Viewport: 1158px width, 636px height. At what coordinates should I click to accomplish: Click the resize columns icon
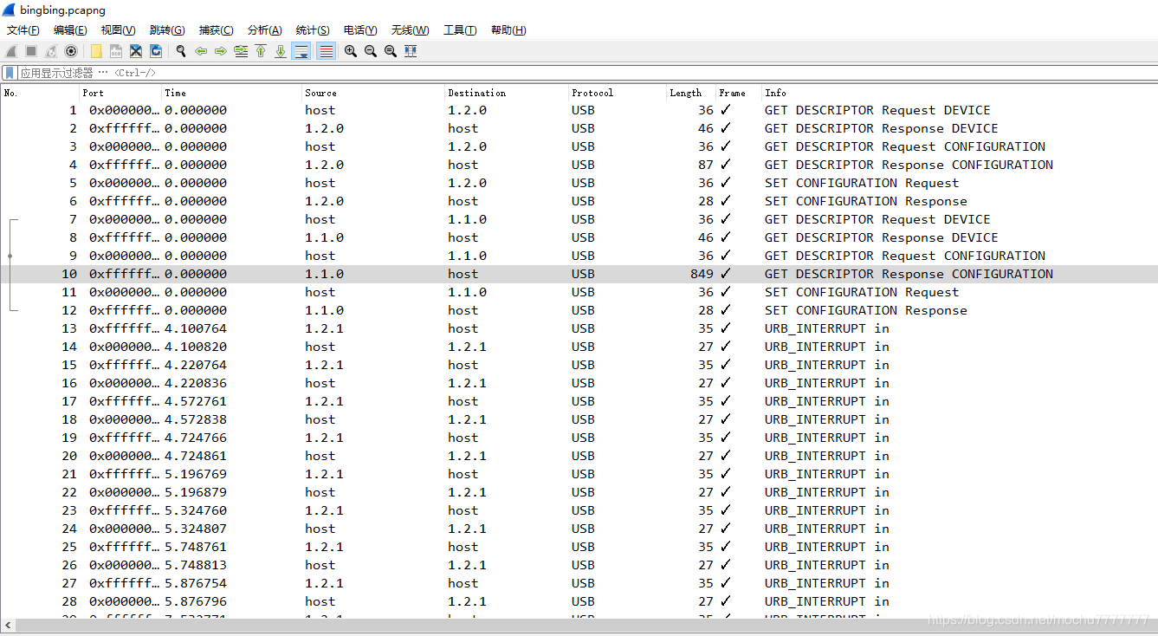click(x=411, y=51)
